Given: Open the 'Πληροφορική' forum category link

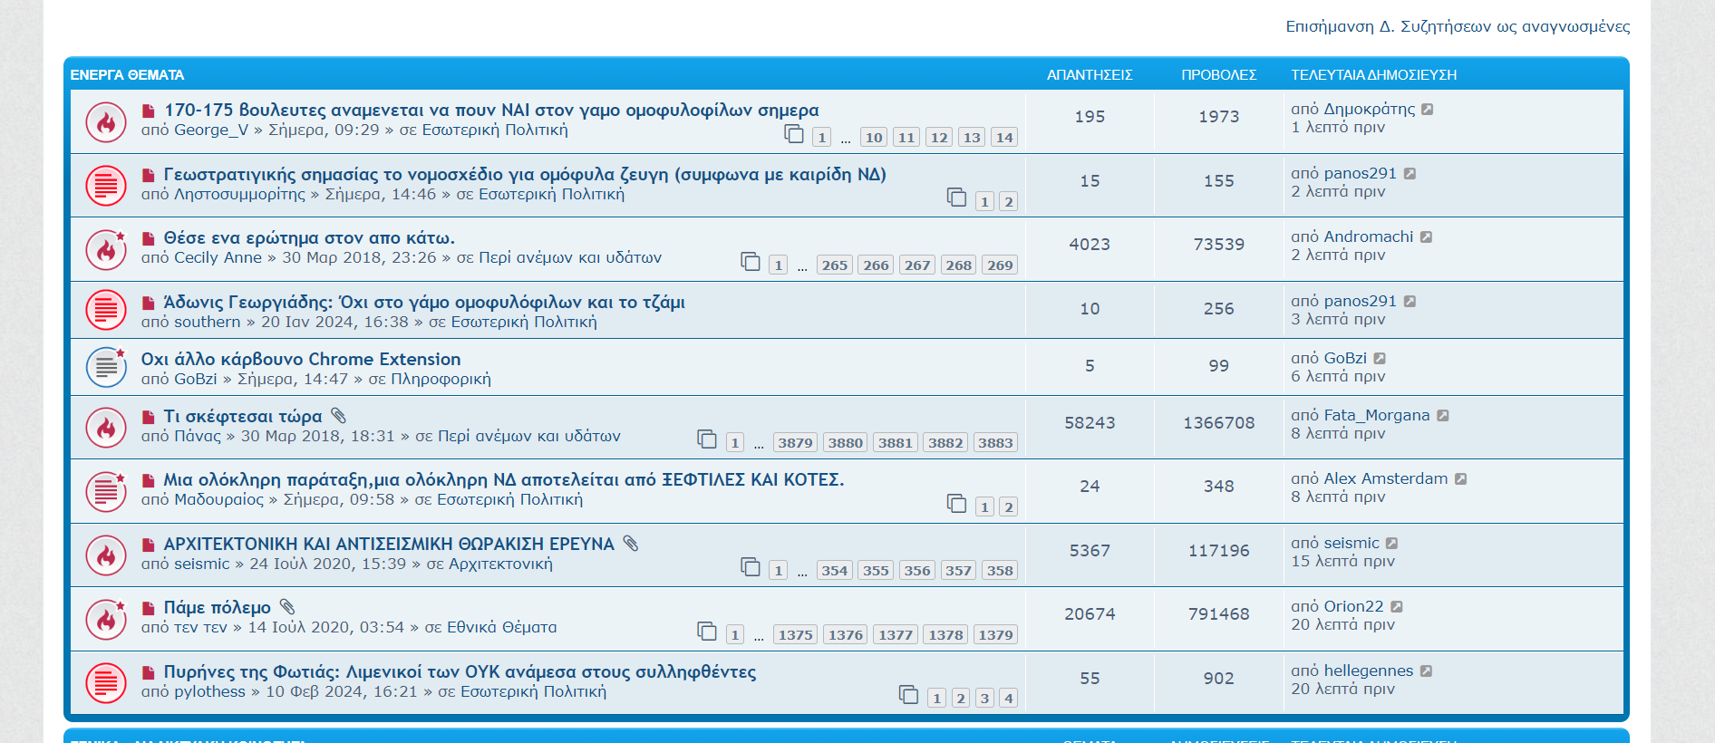Looking at the screenshot, I should (441, 380).
